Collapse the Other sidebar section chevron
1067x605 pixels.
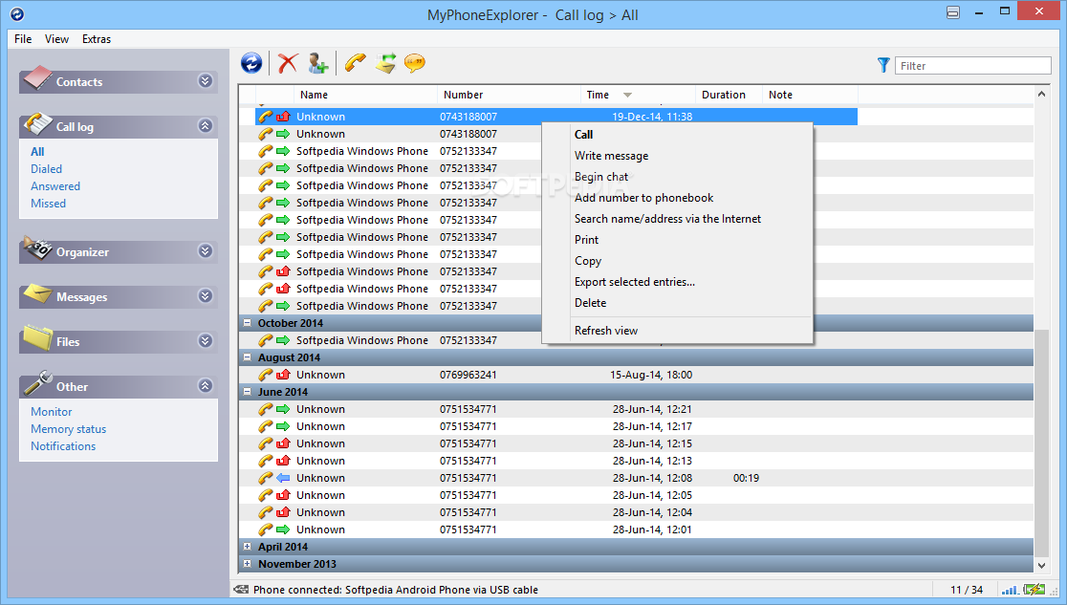(x=205, y=386)
